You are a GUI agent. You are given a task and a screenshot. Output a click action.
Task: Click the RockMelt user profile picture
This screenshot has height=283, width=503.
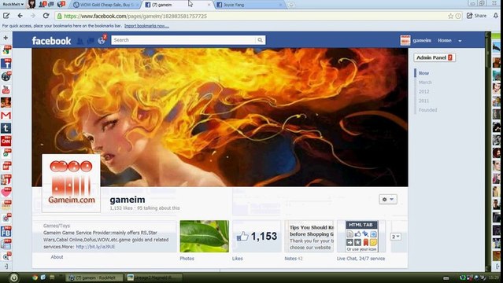click(31, 4)
